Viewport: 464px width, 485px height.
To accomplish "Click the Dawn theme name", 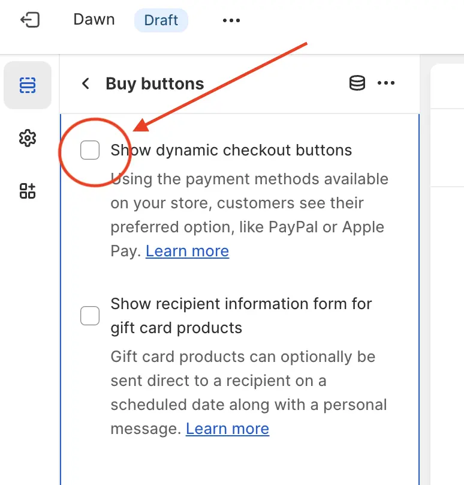I will [x=94, y=19].
